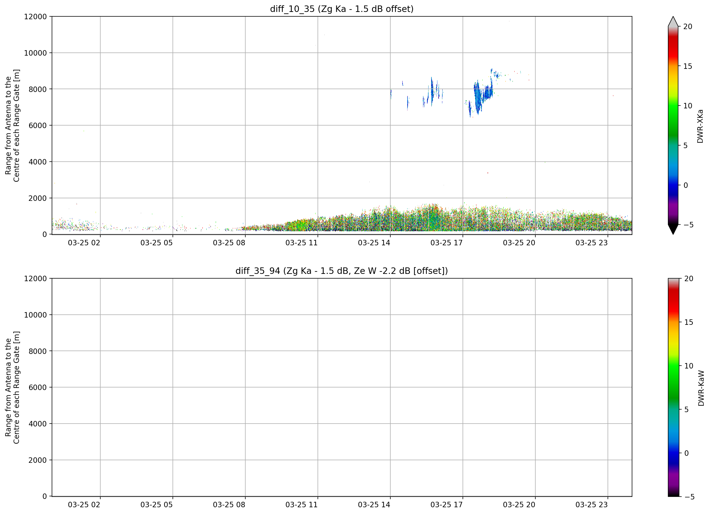Select "03-25 11" under the top plot

pos(301,243)
